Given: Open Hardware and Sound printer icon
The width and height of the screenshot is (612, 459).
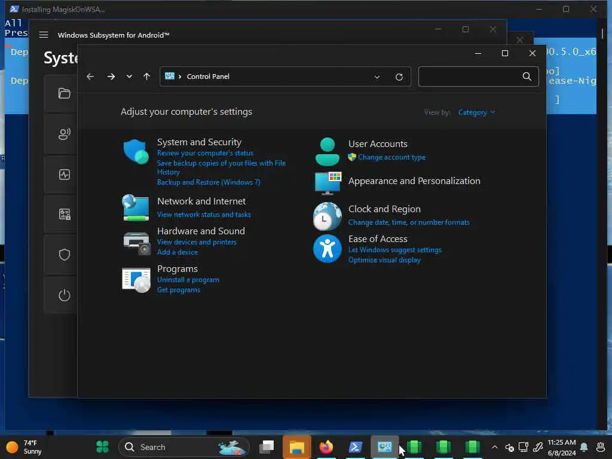Looking at the screenshot, I should 137,243.
